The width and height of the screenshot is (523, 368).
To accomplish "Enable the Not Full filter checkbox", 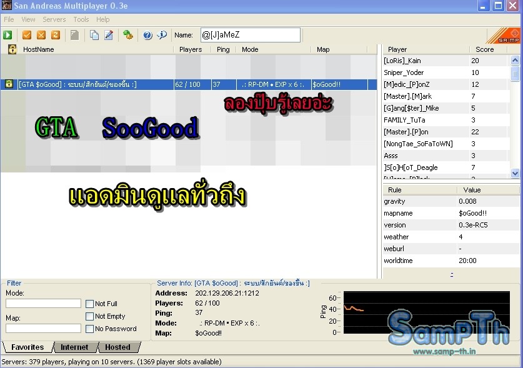I will (x=89, y=304).
